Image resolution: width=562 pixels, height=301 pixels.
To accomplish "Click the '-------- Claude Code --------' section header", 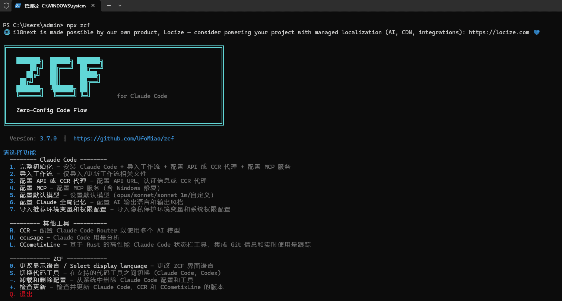I will click(58, 160).
